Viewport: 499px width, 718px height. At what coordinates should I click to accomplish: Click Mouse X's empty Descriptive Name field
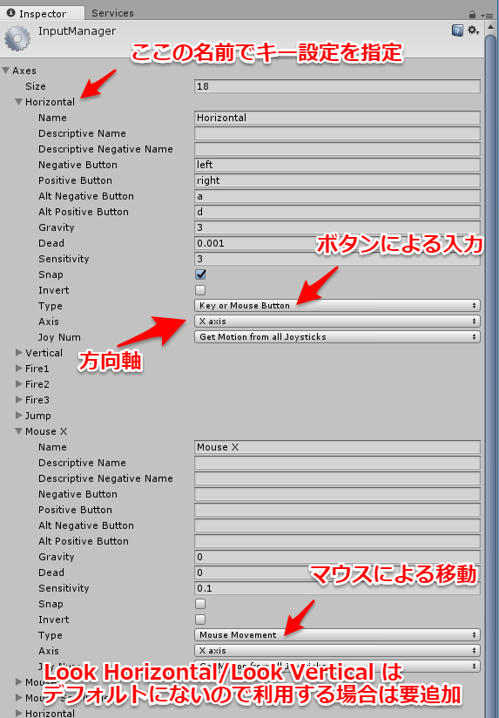pos(337,463)
